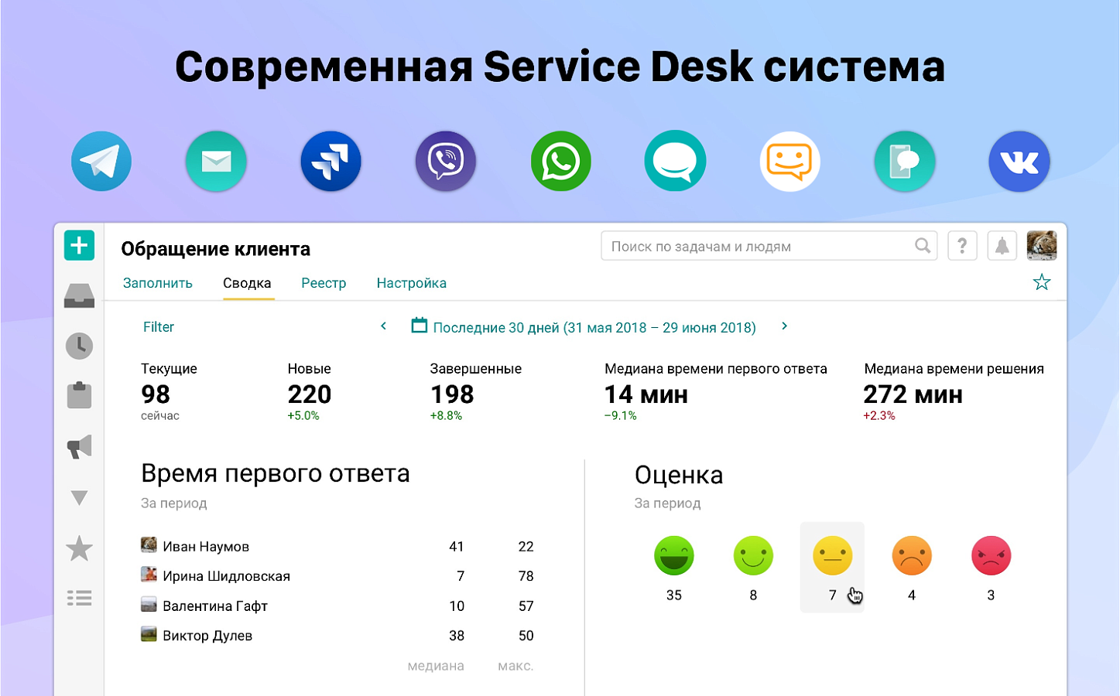The height and width of the screenshot is (696, 1120).
Task: Click Иван Наумов's avatar thumbnail
Action: pyautogui.click(x=149, y=545)
